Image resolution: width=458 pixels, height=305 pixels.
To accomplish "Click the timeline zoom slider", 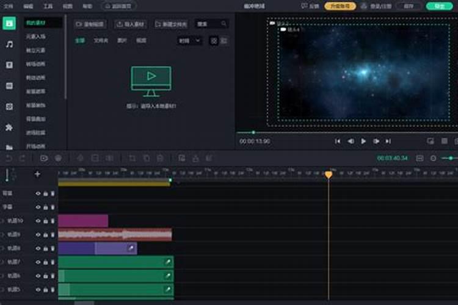I will [449, 158].
